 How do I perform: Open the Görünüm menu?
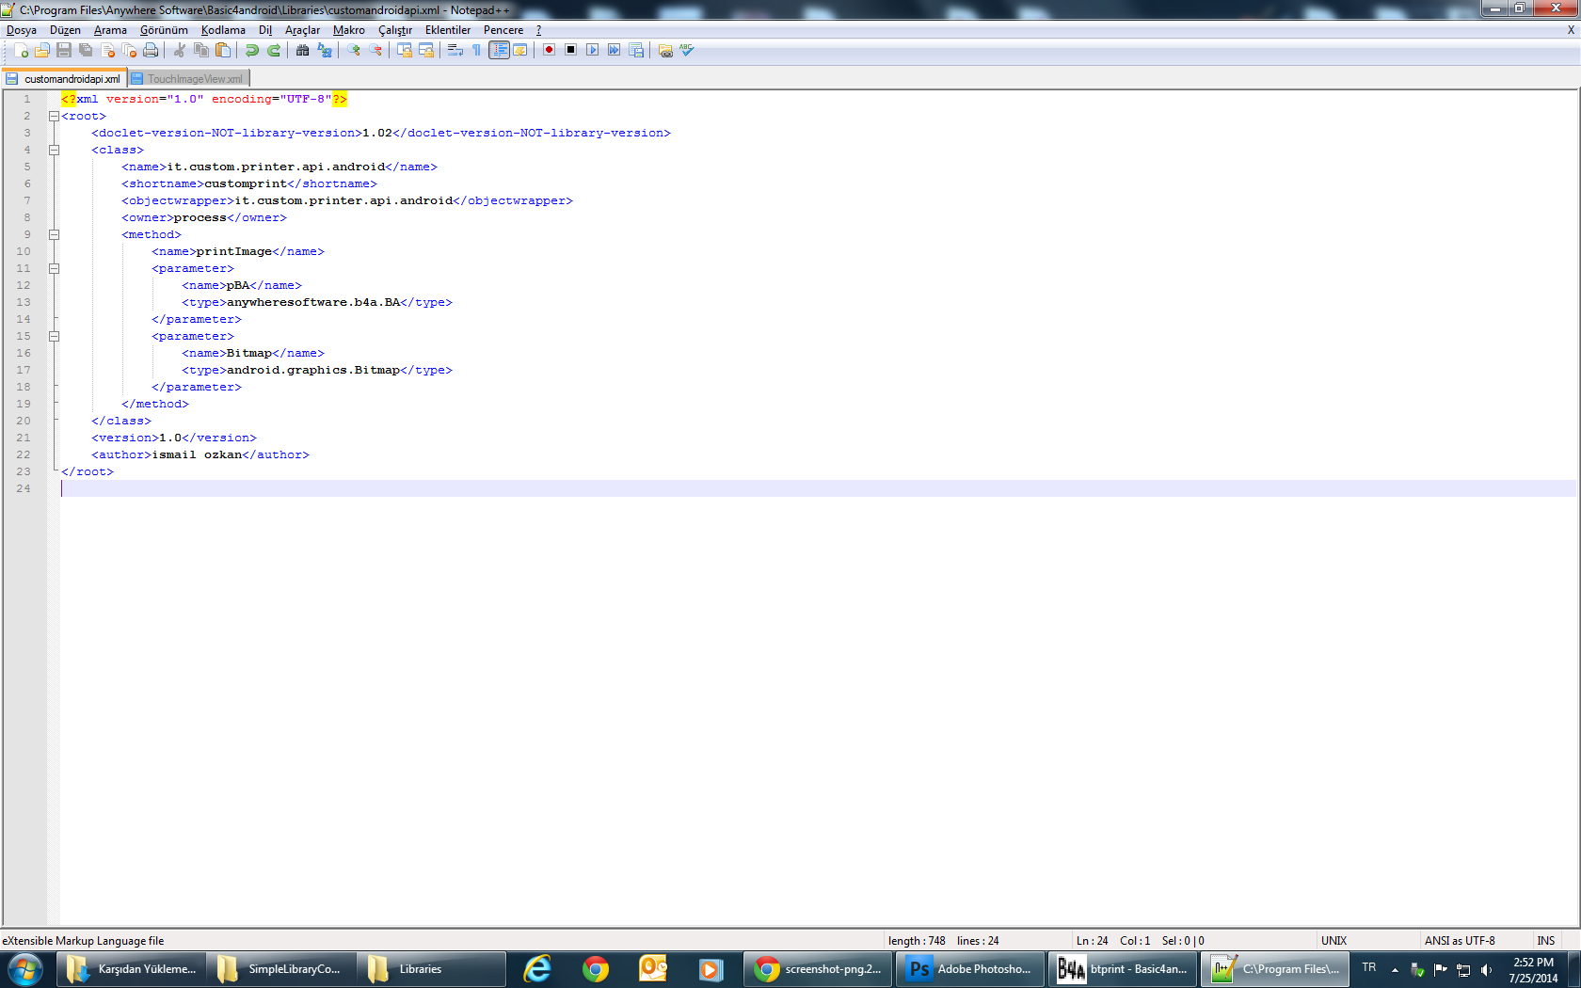click(x=164, y=30)
